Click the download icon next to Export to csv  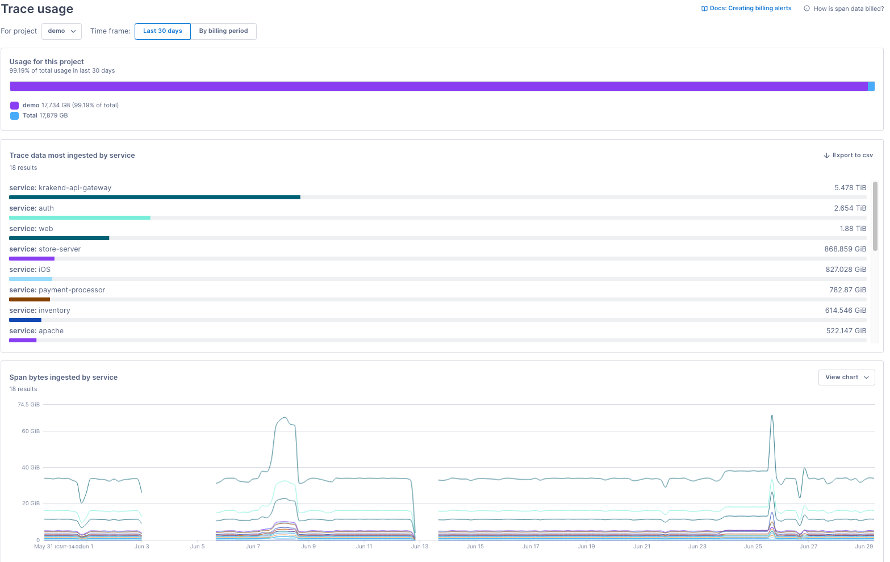coord(826,155)
